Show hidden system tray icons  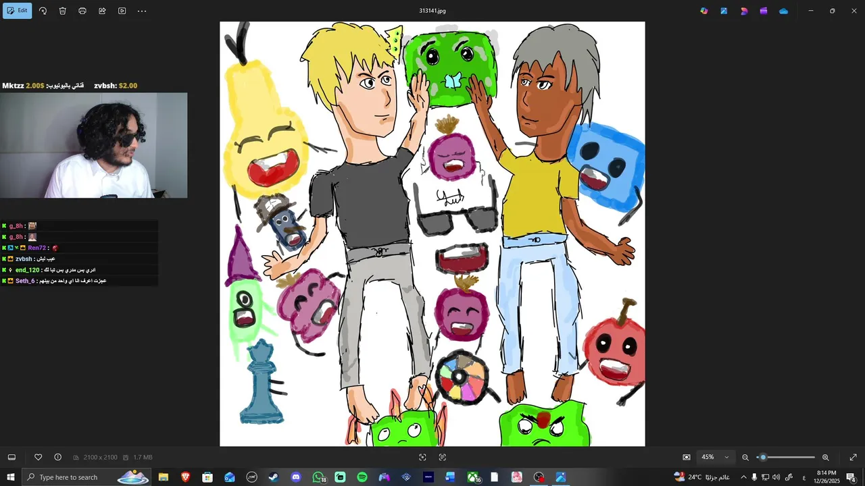click(743, 477)
